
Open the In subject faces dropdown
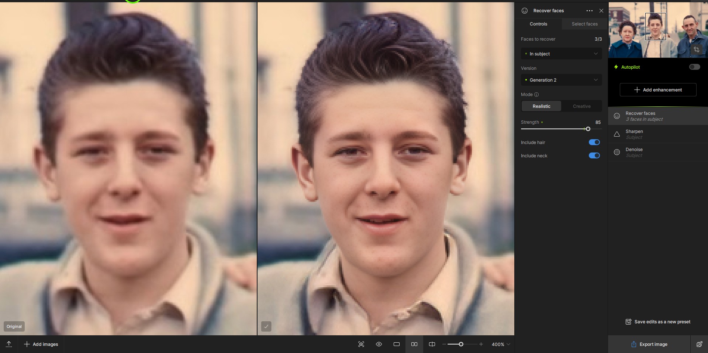(561, 54)
